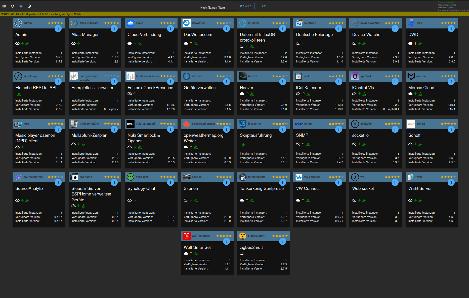Click the 'Müllabfuhr-Zeitplan' card title
The image size is (469, 298).
click(x=89, y=135)
